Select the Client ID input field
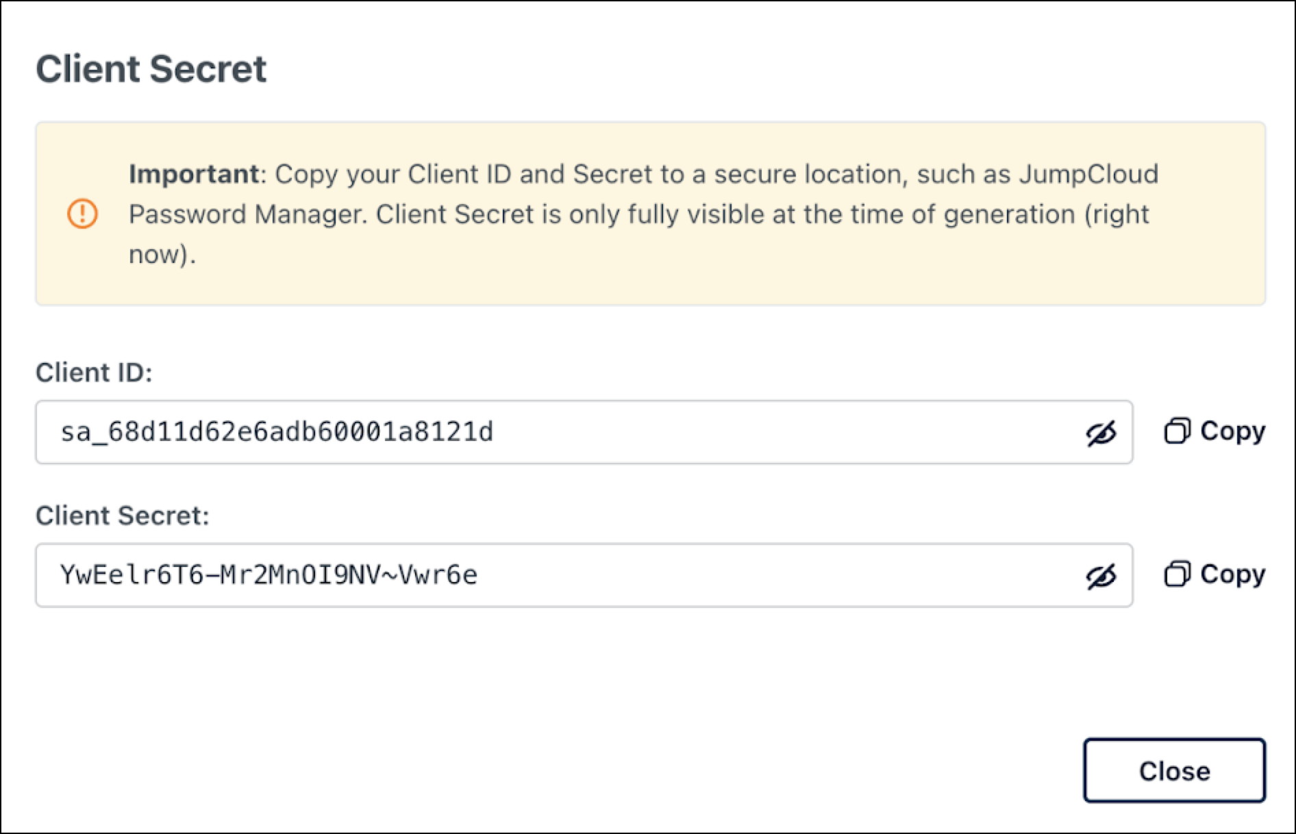Viewport: 1296px width, 834px height. [479, 431]
